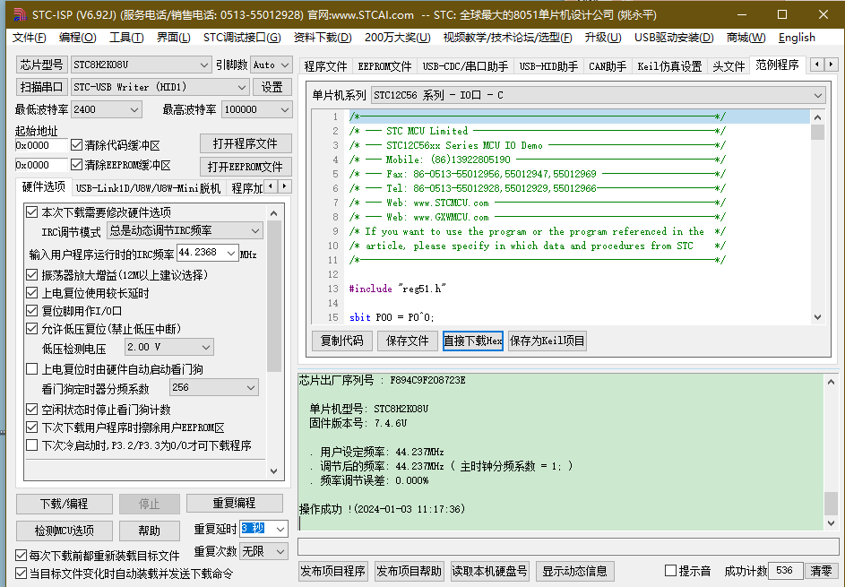
Task: Click 检测MCU选项 button
Action: tap(65, 531)
